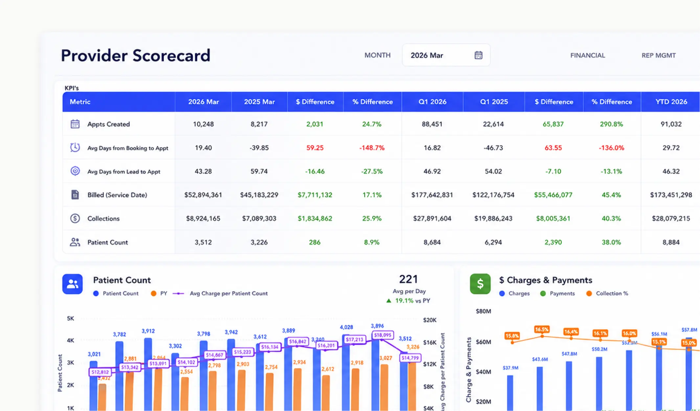Select the 221 Avg per Day figure
The width and height of the screenshot is (700, 411).
pos(409,279)
